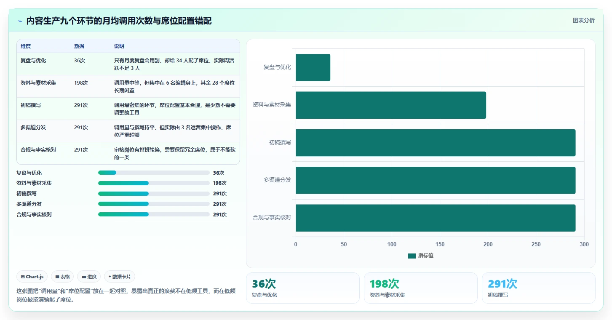Click the 图表分析 label
The width and height of the screenshot is (612, 320).
583,20
